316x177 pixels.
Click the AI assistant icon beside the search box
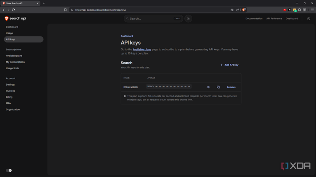tap(188, 18)
